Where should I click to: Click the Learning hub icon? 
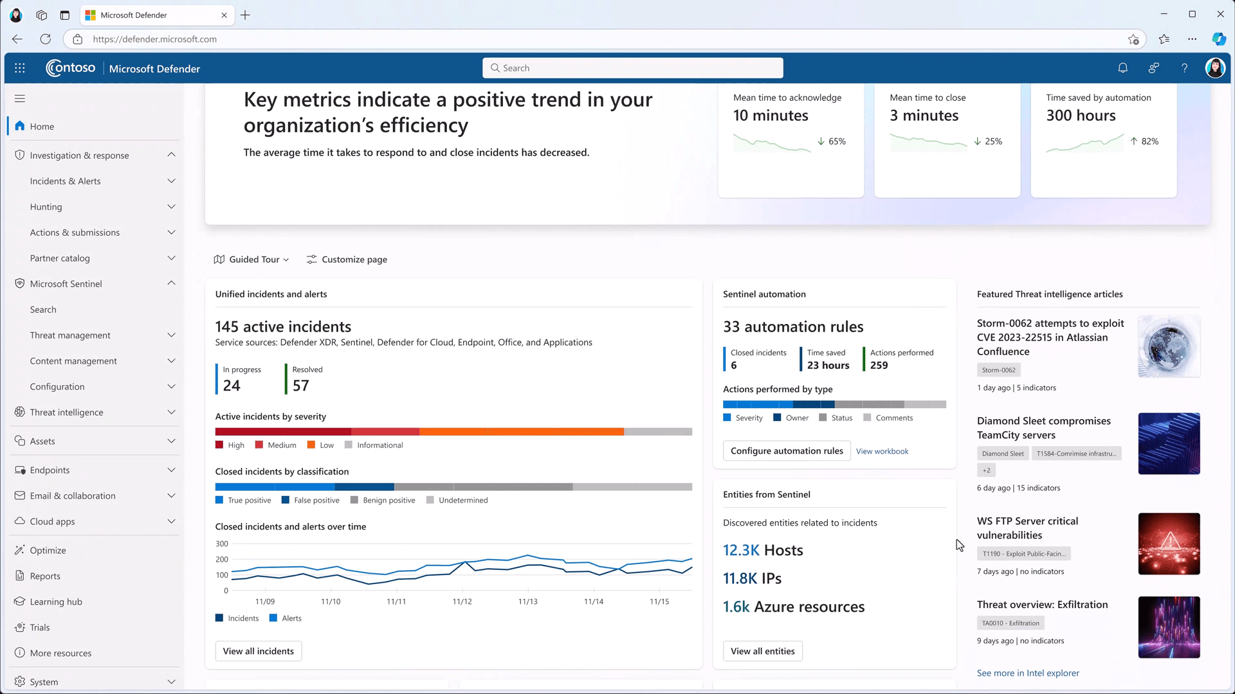(20, 601)
